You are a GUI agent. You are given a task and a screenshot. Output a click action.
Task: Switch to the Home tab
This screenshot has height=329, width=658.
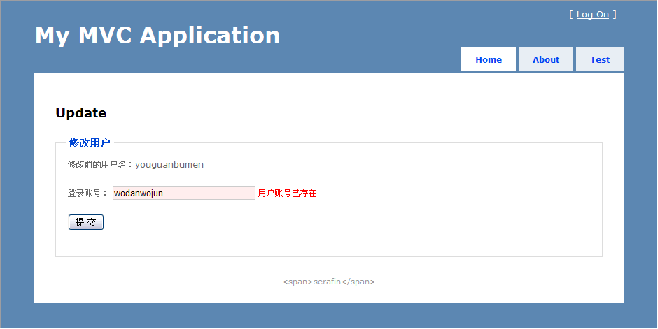click(489, 59)
